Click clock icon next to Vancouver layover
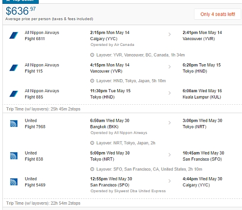The width and height of the screenshot is (242, 210). [x=92, y=55]
